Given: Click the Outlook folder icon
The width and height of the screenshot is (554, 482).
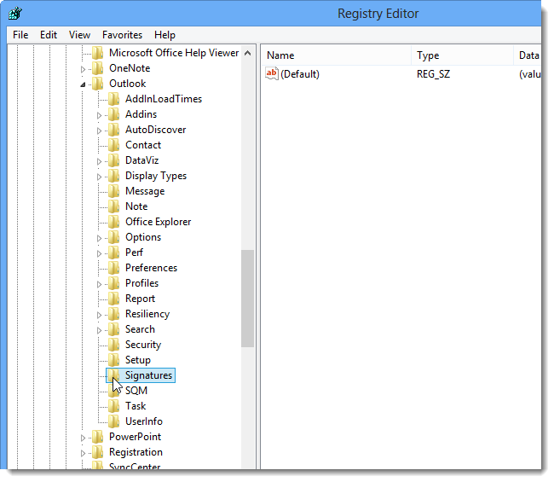Looking at the screenshot, I should click(x=97, y=84).
